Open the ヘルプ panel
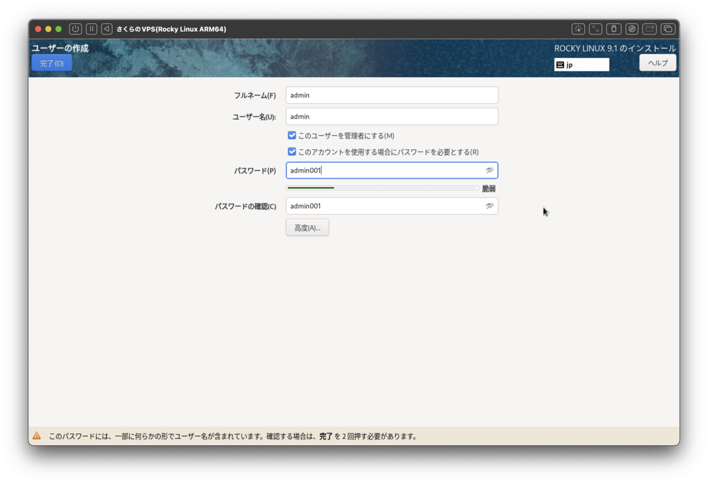The image size is (708, 483). (657, 62)
